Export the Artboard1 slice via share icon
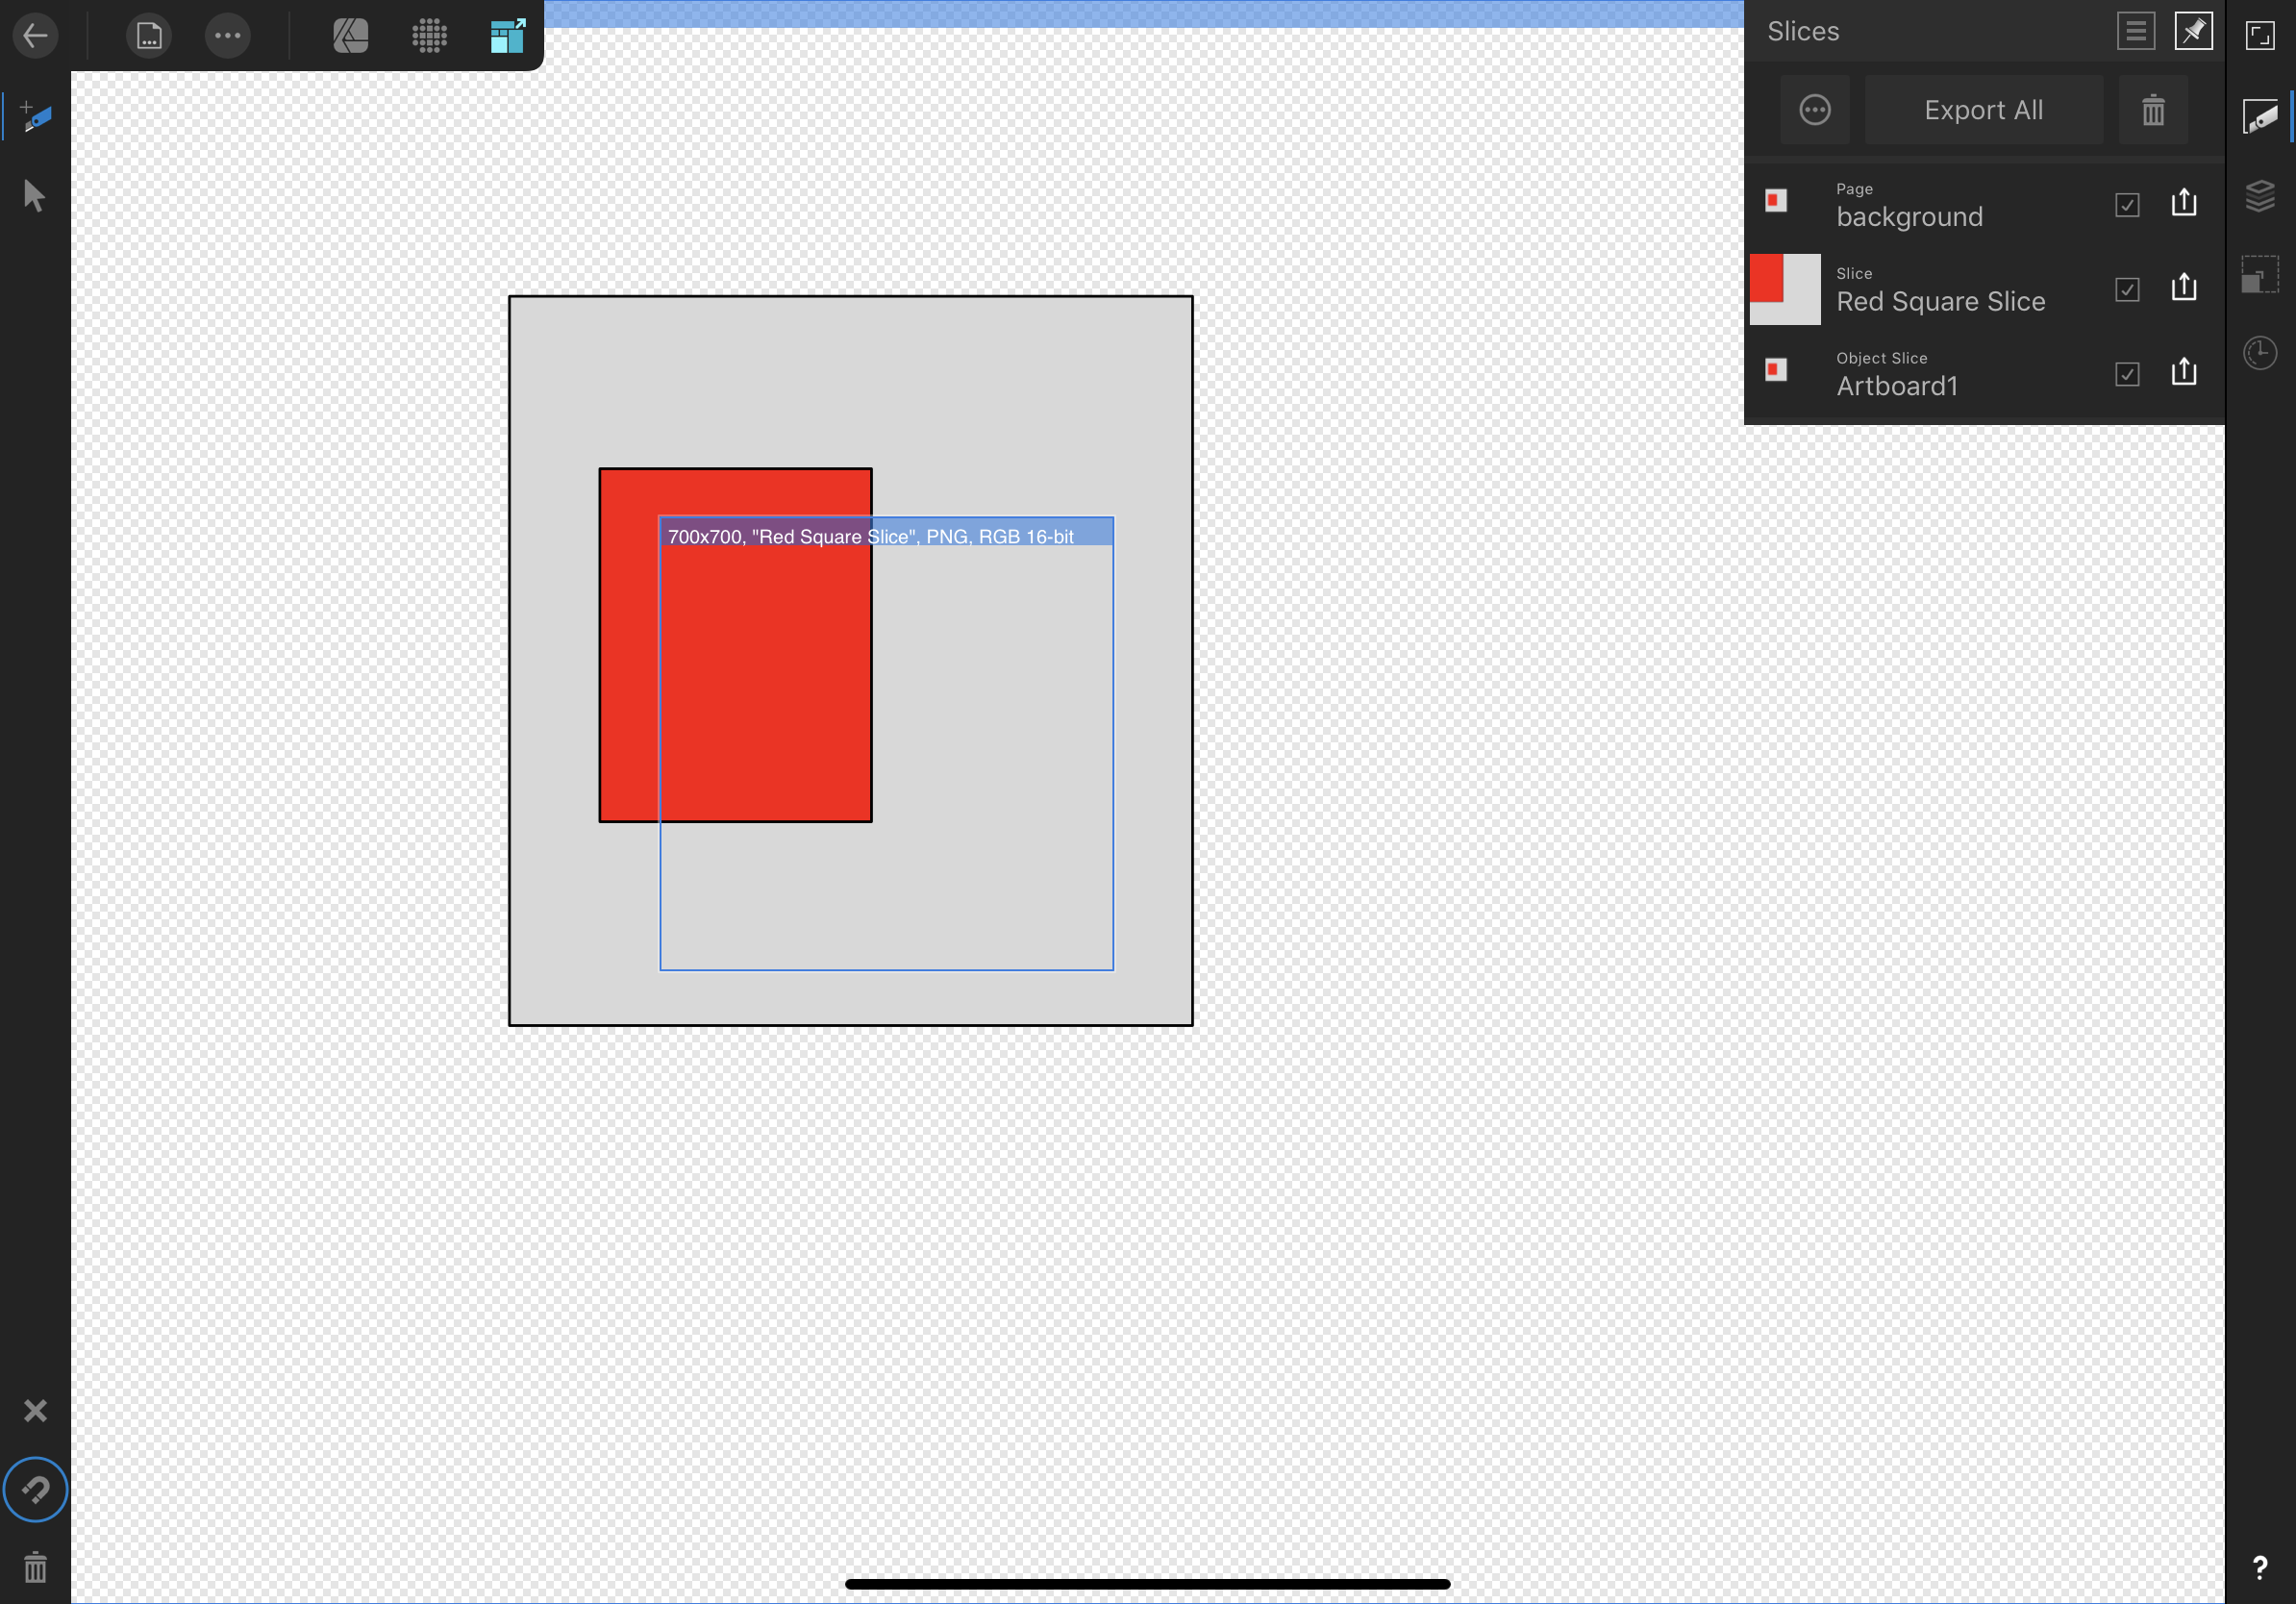This screenshot has width=2296, height=1604. pyautogui.click(x=2184, y=372)
